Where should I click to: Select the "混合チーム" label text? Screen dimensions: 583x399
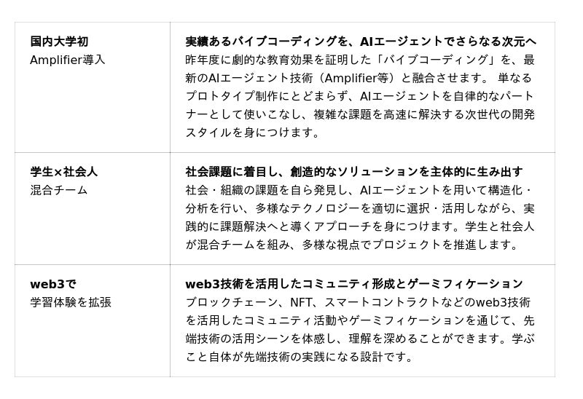(58, 190)
